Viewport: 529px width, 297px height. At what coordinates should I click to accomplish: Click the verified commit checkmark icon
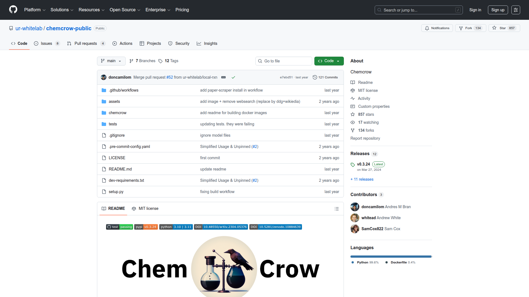coord(233,77)
